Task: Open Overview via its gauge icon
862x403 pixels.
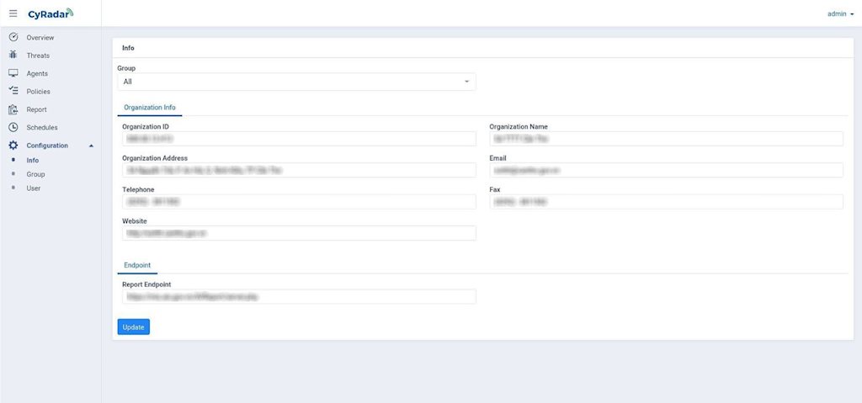Action: click(x=13, y=38)
